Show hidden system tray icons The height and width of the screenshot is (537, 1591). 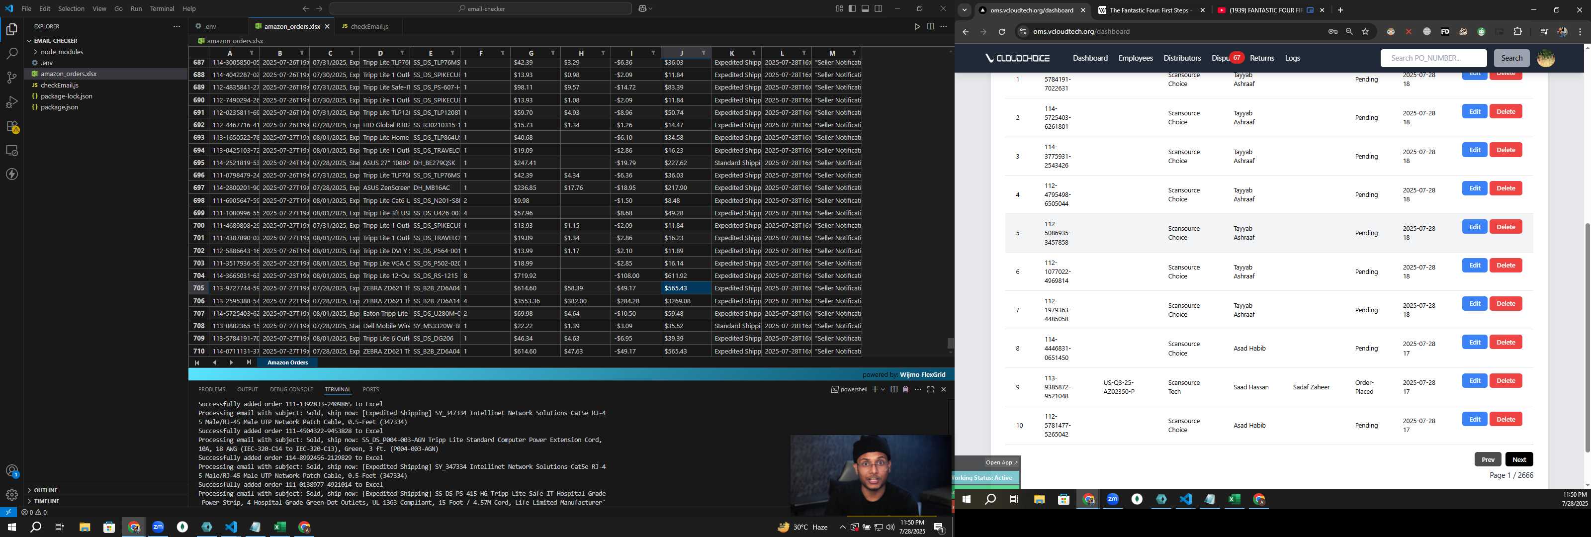[x=842, y=527]
